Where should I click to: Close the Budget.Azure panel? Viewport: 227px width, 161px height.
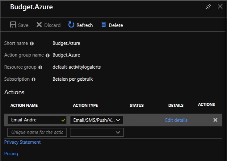[x=220, y=6]
